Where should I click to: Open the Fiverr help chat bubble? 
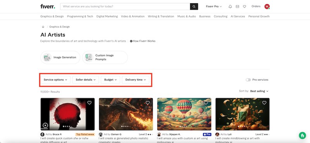(302, 136)
